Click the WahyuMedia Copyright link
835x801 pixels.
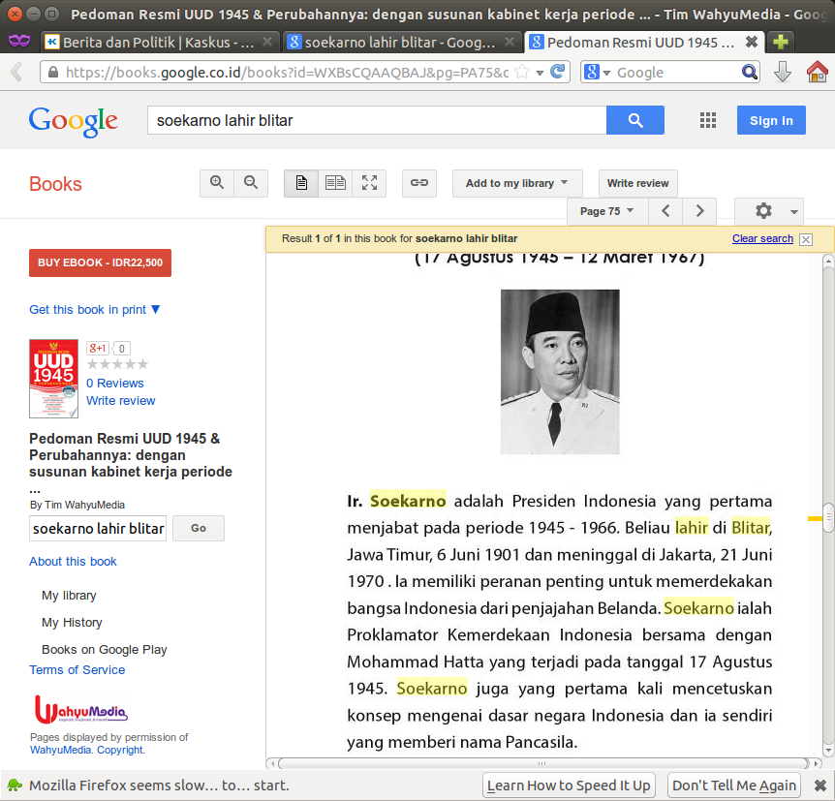[x=87, y=750]
